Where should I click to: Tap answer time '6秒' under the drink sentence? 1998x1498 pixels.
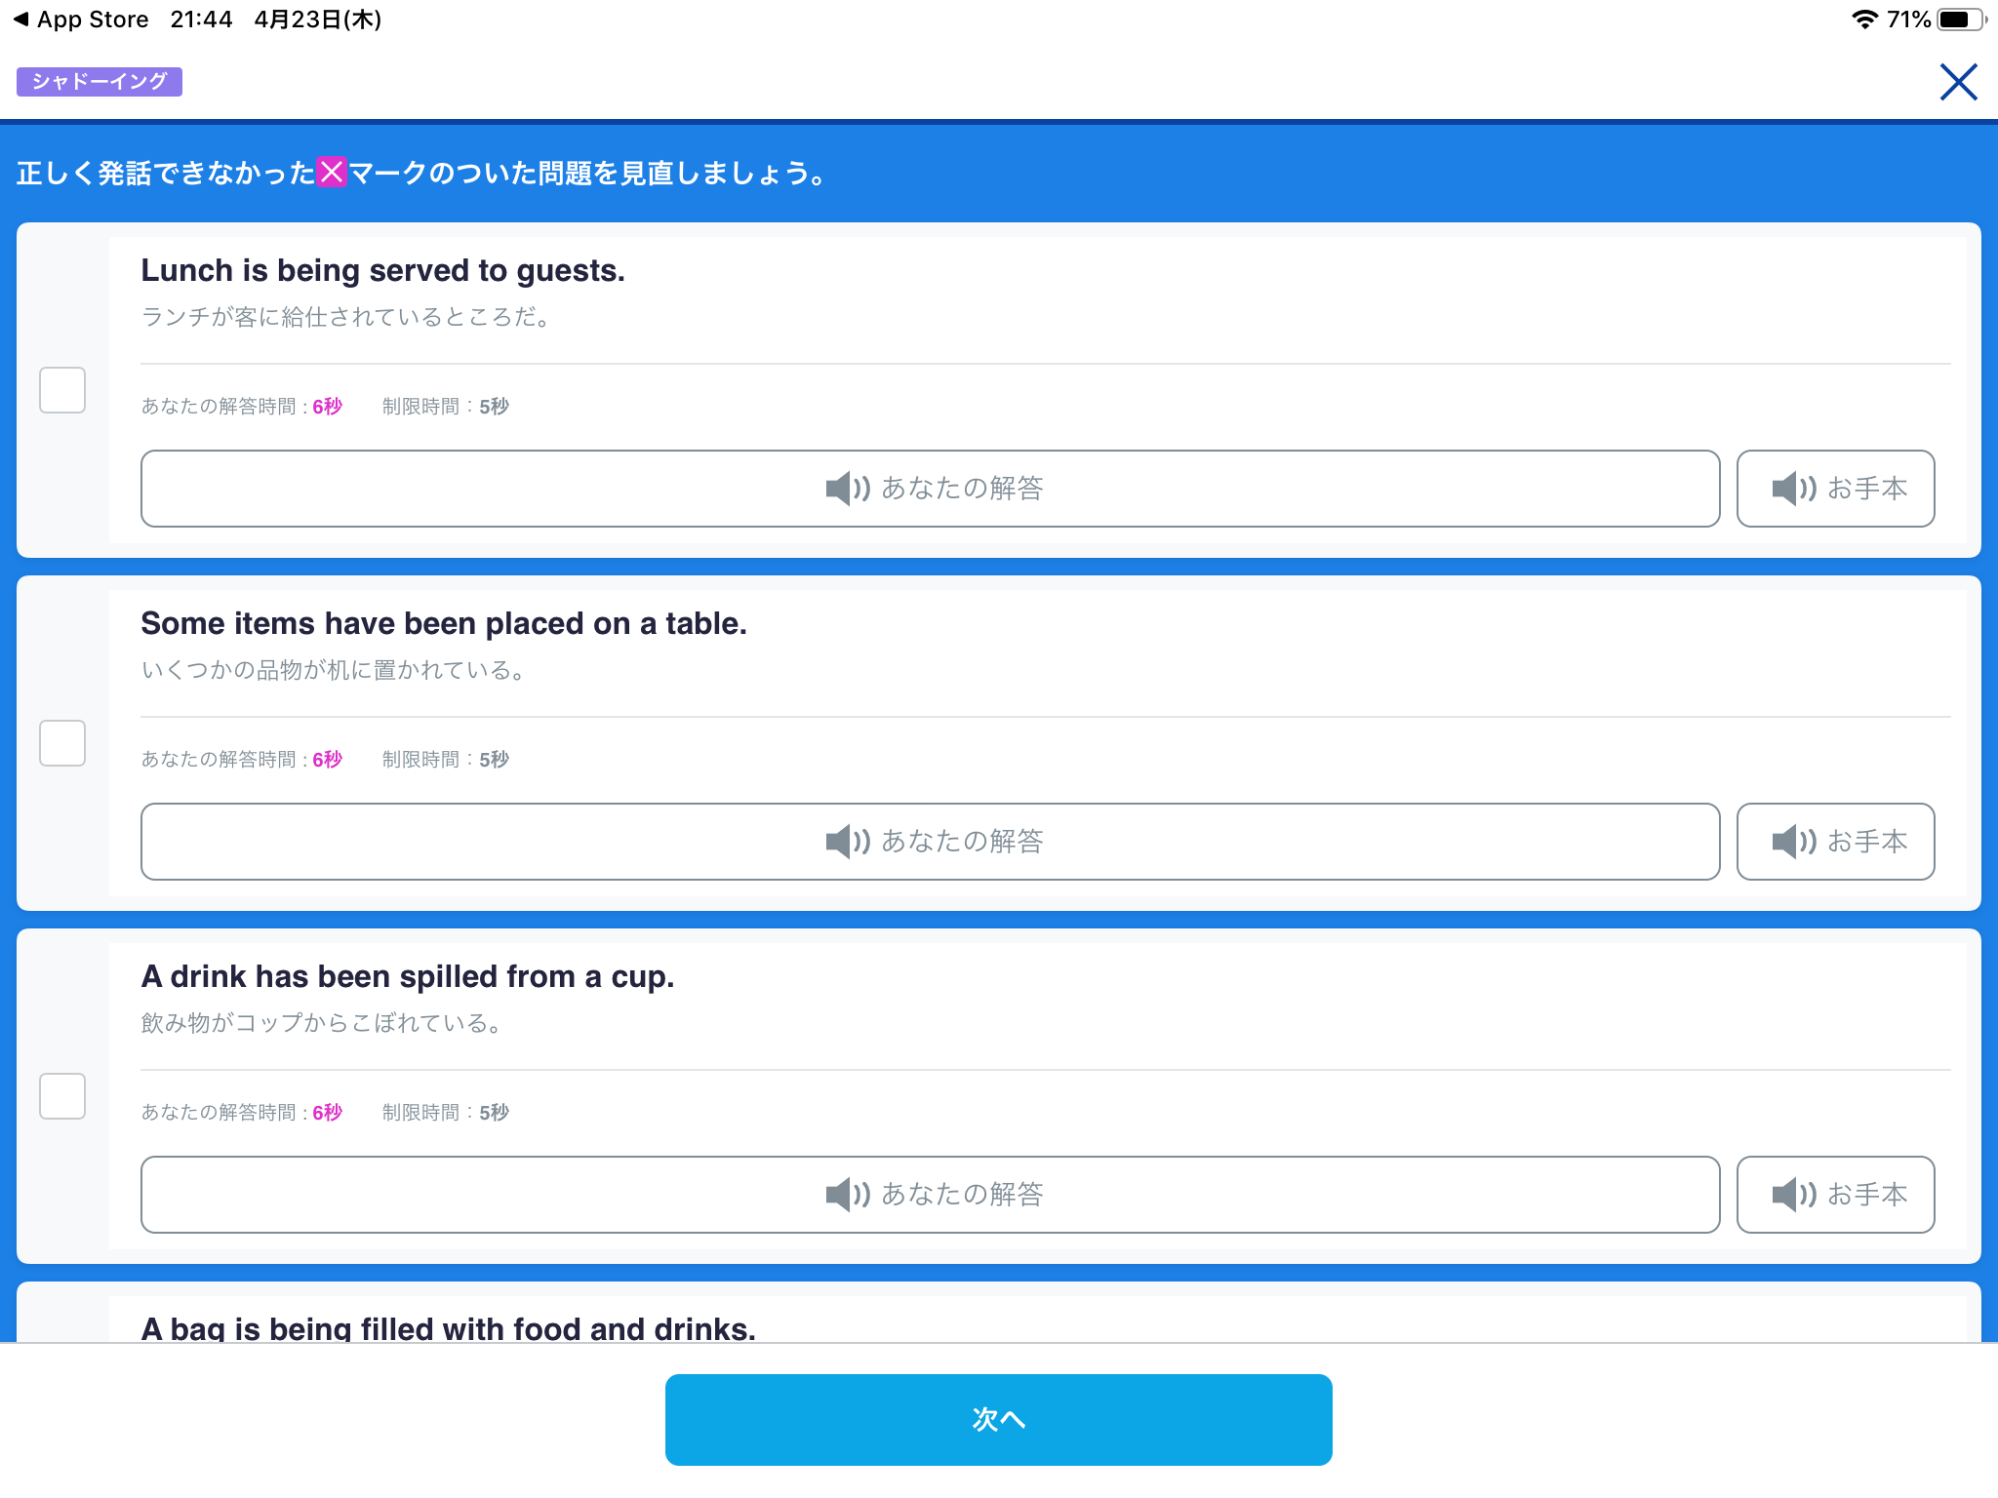327,1112
